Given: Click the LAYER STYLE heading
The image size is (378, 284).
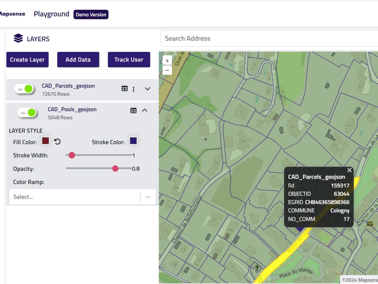Looking at the screenshot, I should (26, 131).
